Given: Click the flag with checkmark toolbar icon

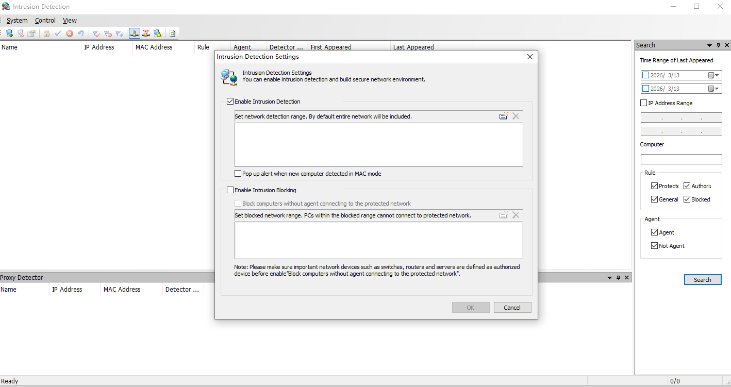Looking at the screenshot, I should point(96,33).
